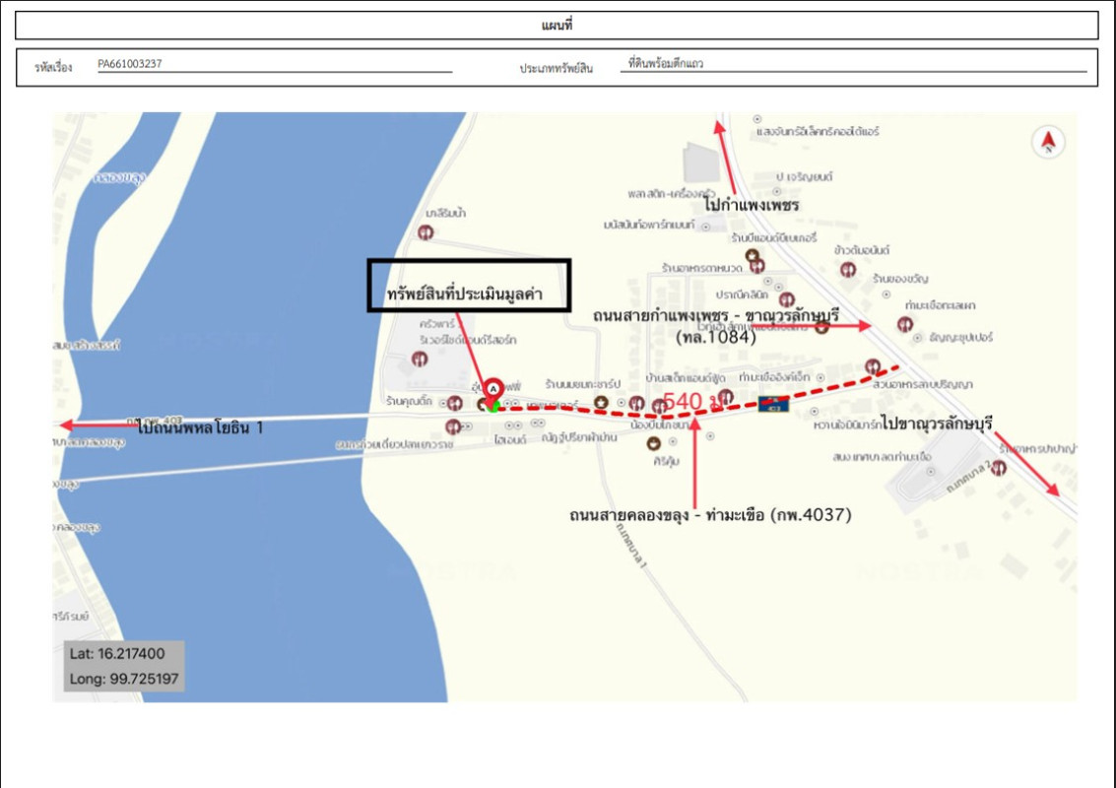Click restaurant icon next to ปราณีคลินิก
The width and height of the screenshot is (1116, 788).
click(x=786, y=299)
